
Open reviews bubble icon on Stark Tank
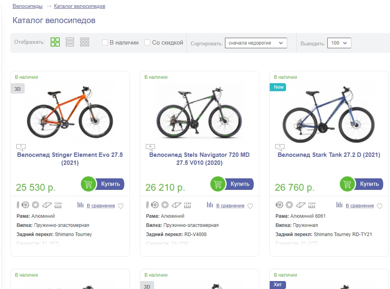point(280,147)
